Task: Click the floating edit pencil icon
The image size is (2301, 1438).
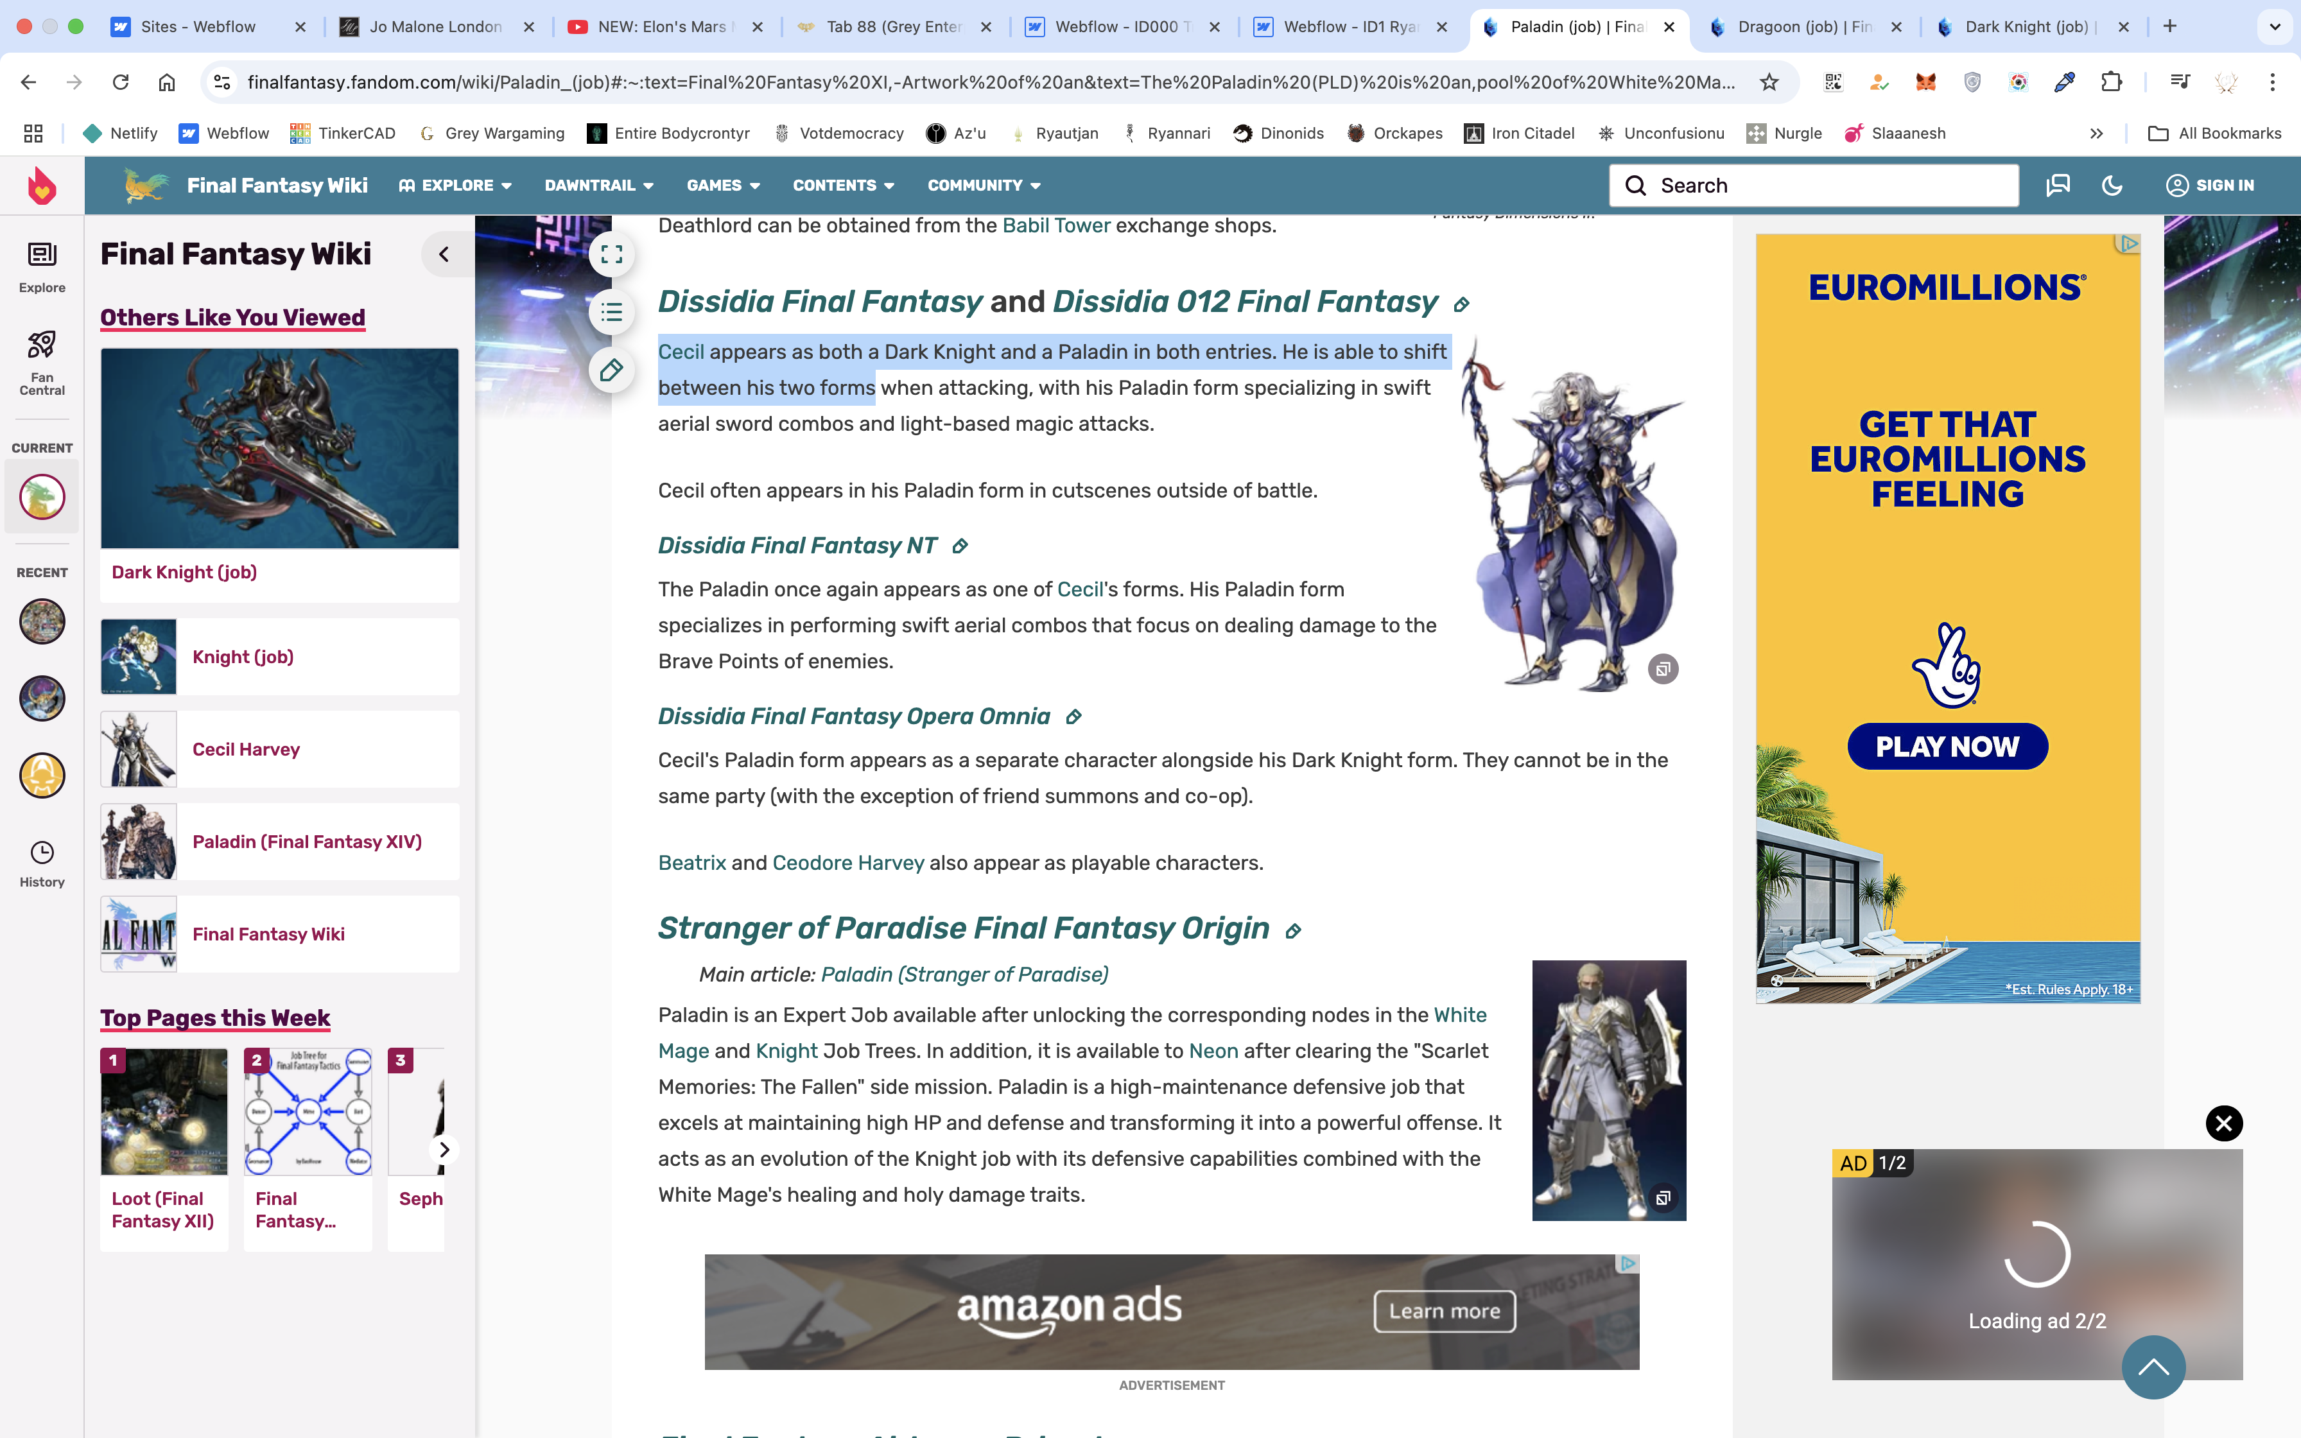Action: click(x=611, y=370)
